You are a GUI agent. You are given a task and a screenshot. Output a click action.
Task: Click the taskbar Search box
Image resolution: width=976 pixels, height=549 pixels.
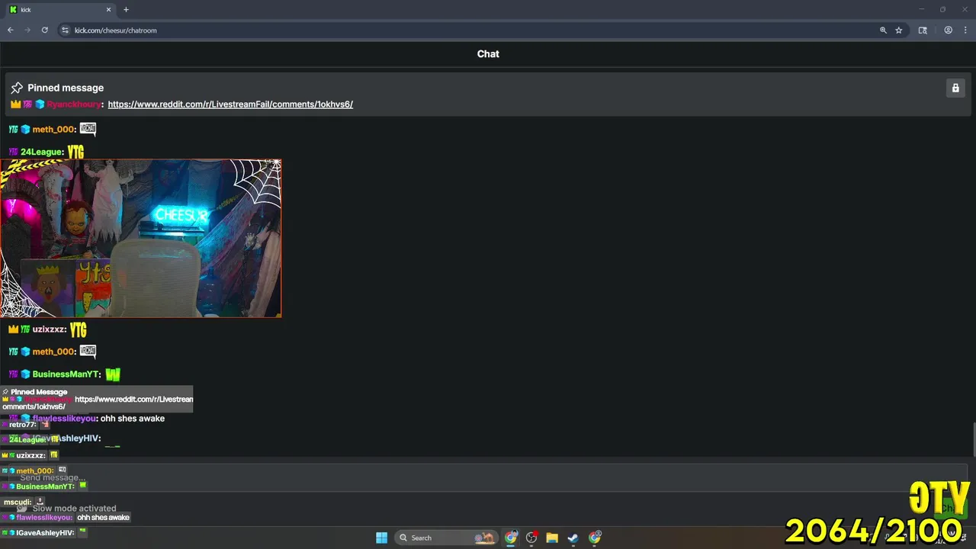pyautogui.click(x=448, y=538)
